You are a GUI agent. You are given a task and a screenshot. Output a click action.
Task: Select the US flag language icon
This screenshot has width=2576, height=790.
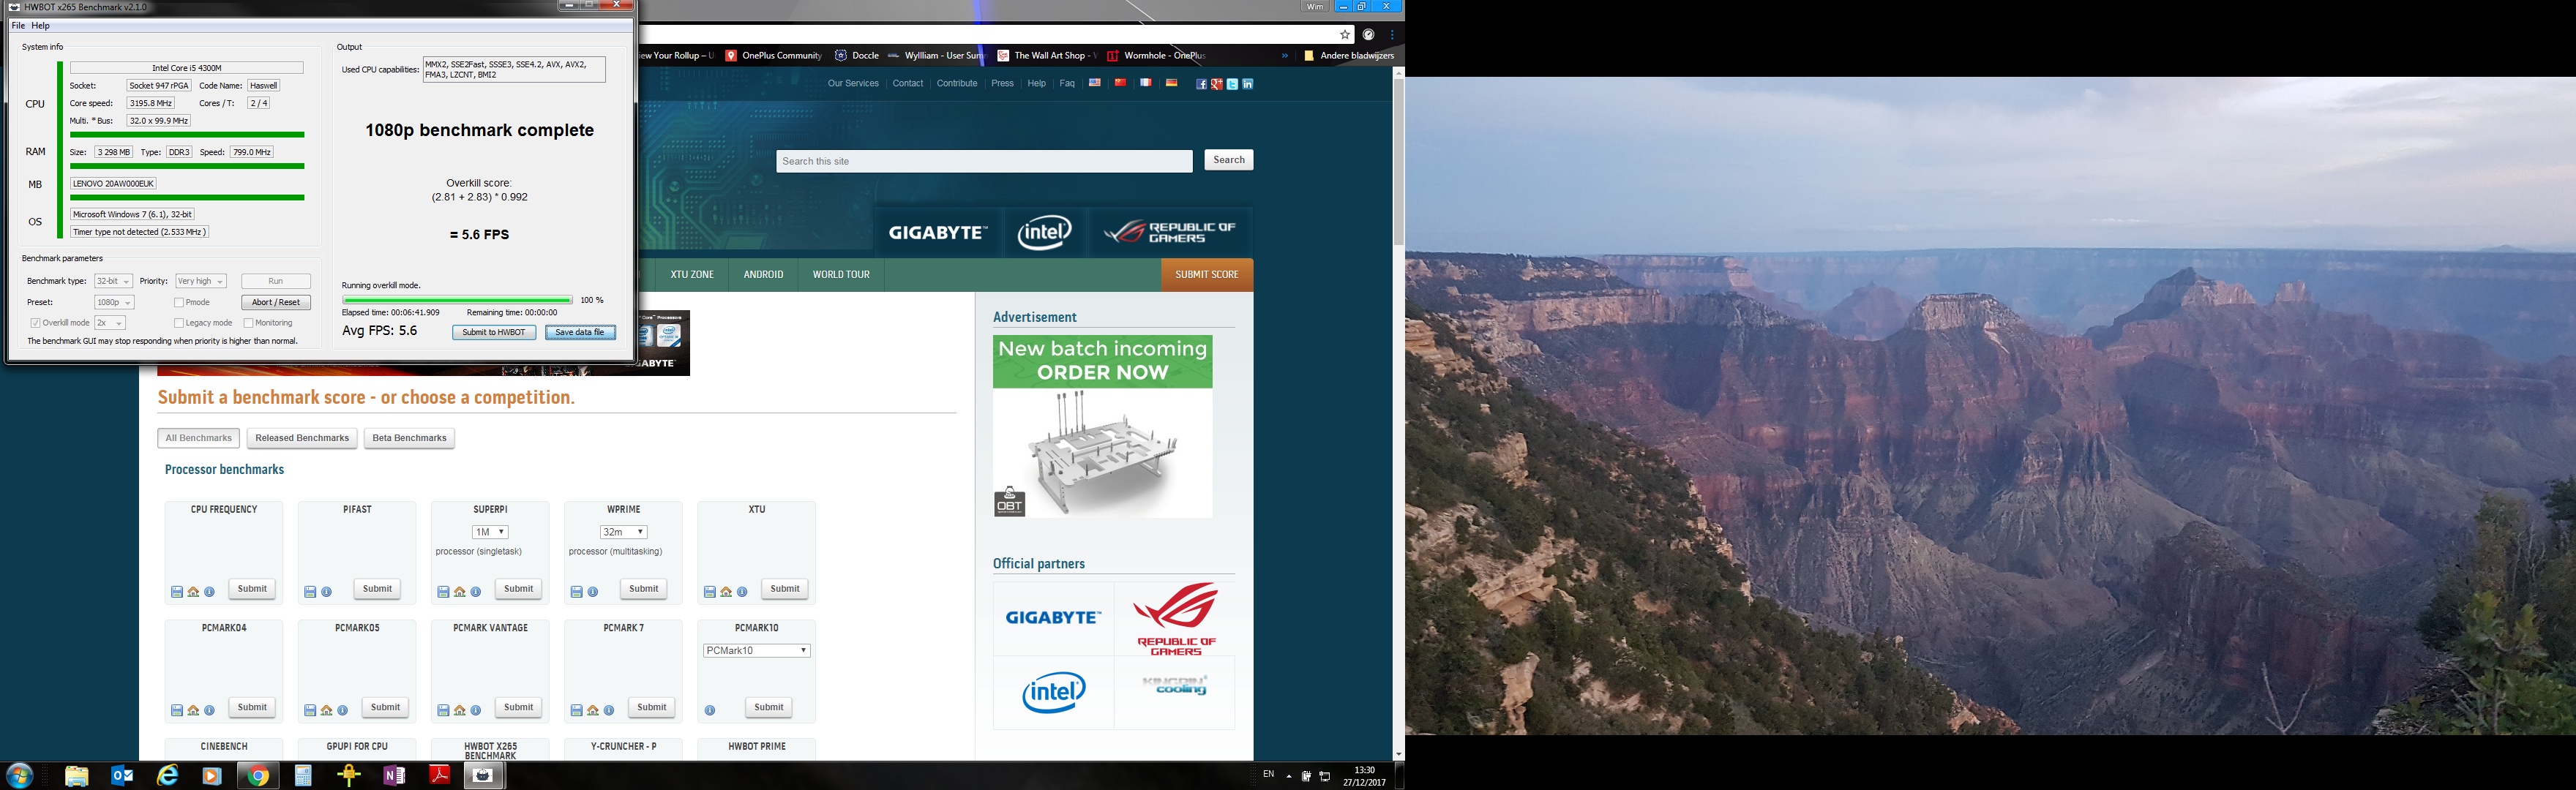click(1094, 83)
